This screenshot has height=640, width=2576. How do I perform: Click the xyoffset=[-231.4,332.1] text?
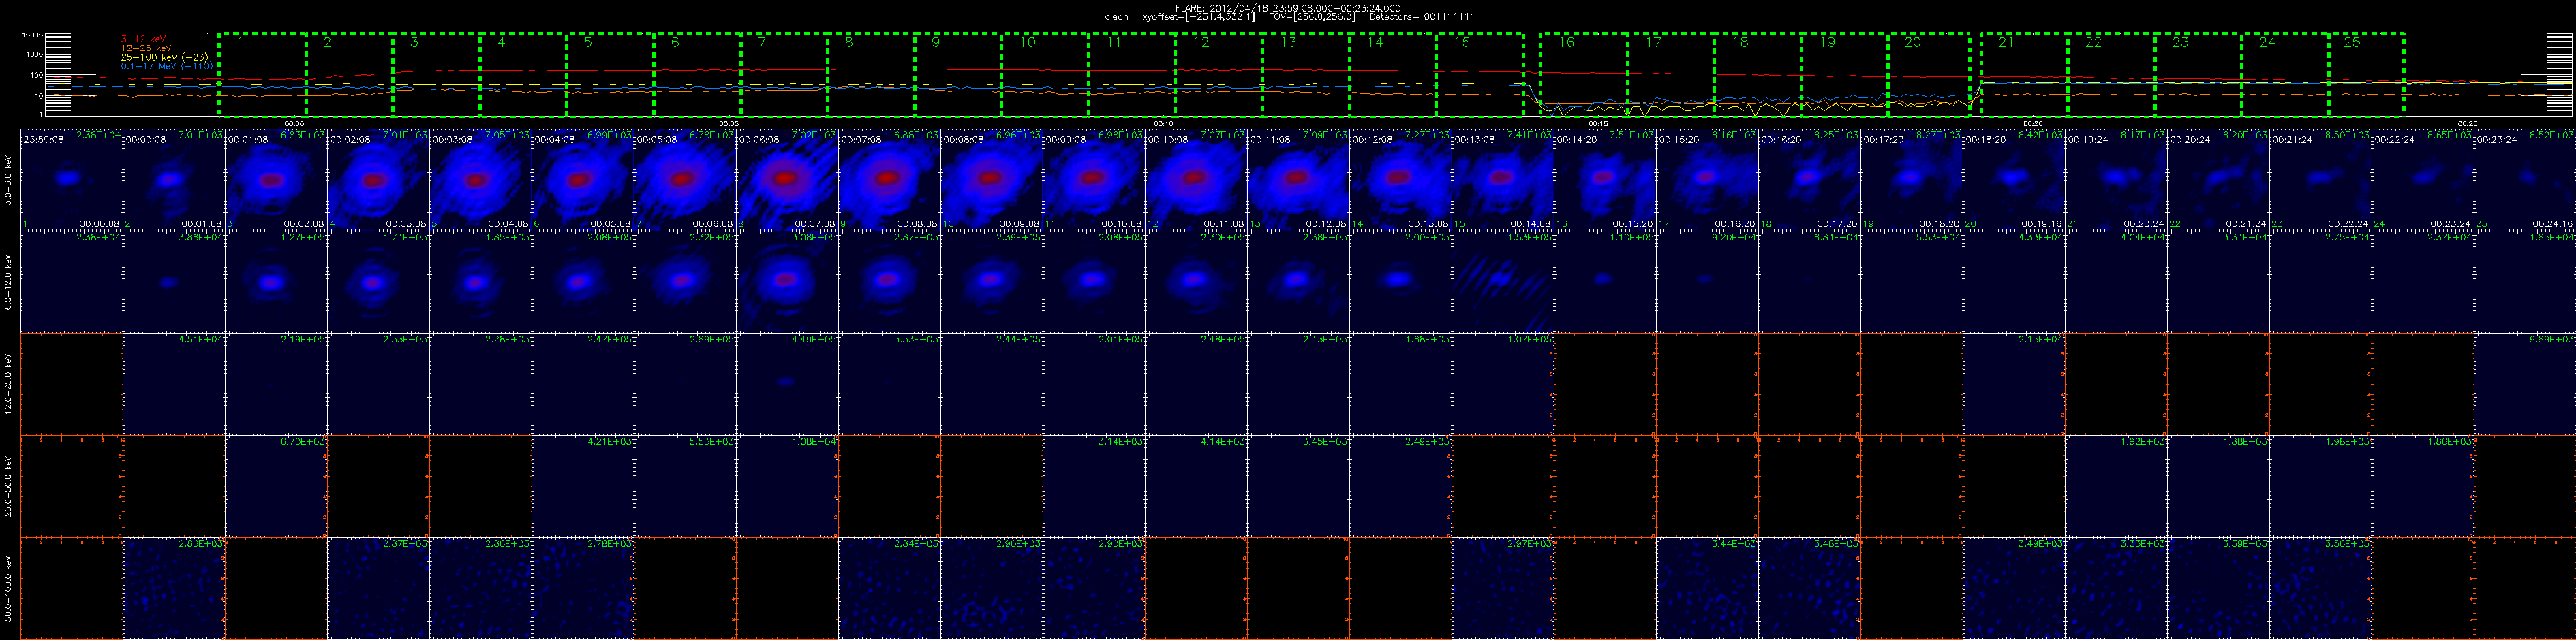click(1198, 17)
